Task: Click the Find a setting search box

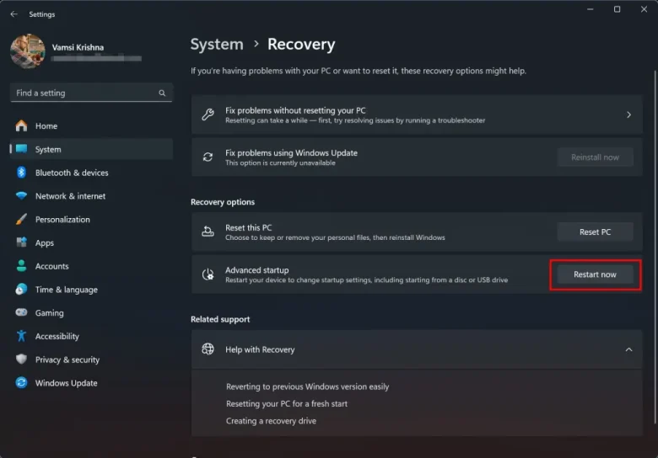Action: pyautogui.click(x=91, y=93)
